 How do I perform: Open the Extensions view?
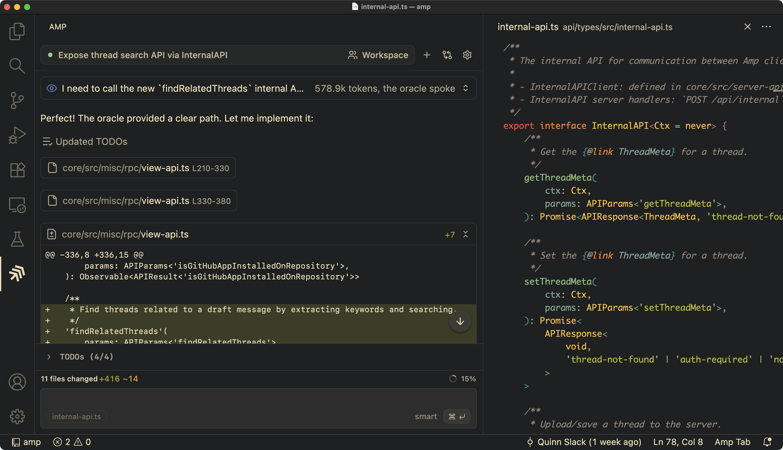pos(17,170)
